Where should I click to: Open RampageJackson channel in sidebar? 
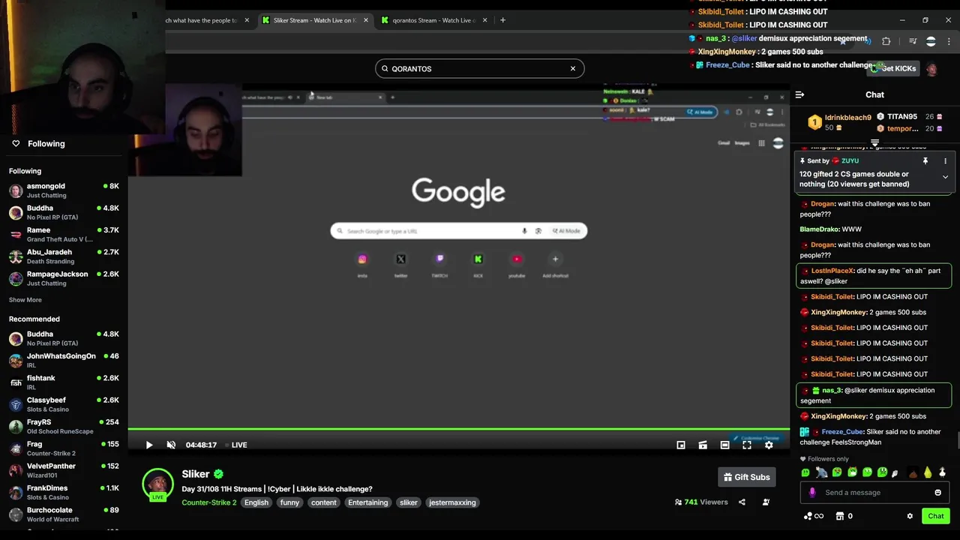(64, 278)
